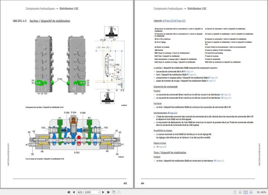Follow page link on couvercle 18 position line
Image resolution: width=268 pixels, height=195 pixels.
click(226, 95)
